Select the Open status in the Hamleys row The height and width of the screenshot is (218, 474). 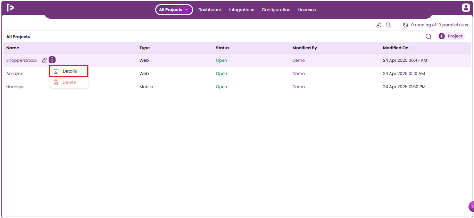222,87
